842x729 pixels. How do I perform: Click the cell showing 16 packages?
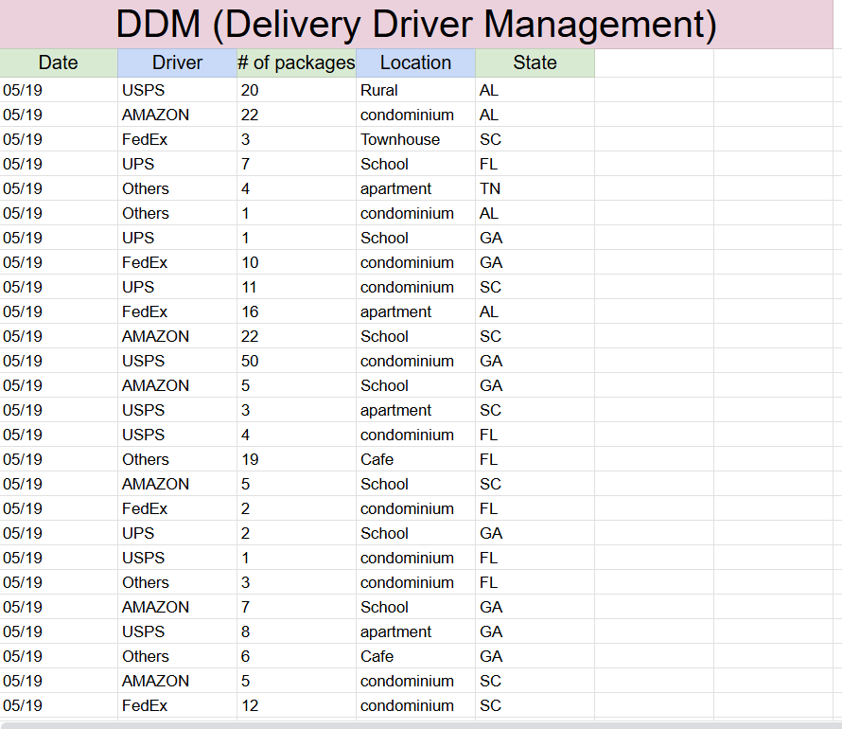click(x=296, y=311)
